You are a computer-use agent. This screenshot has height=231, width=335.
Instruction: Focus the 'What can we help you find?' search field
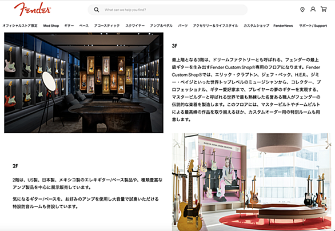(167, 10)
